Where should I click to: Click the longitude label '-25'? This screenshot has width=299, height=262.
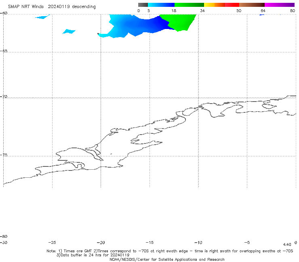click(x=52, y=242)
